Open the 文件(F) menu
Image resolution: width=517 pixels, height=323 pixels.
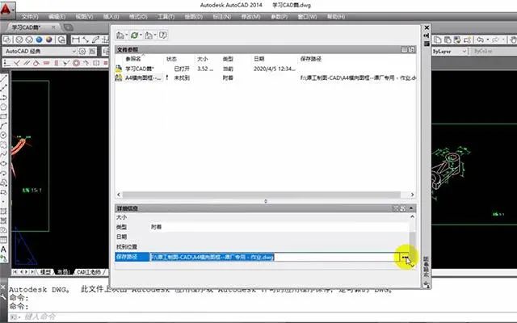click(x=30, y=16)
